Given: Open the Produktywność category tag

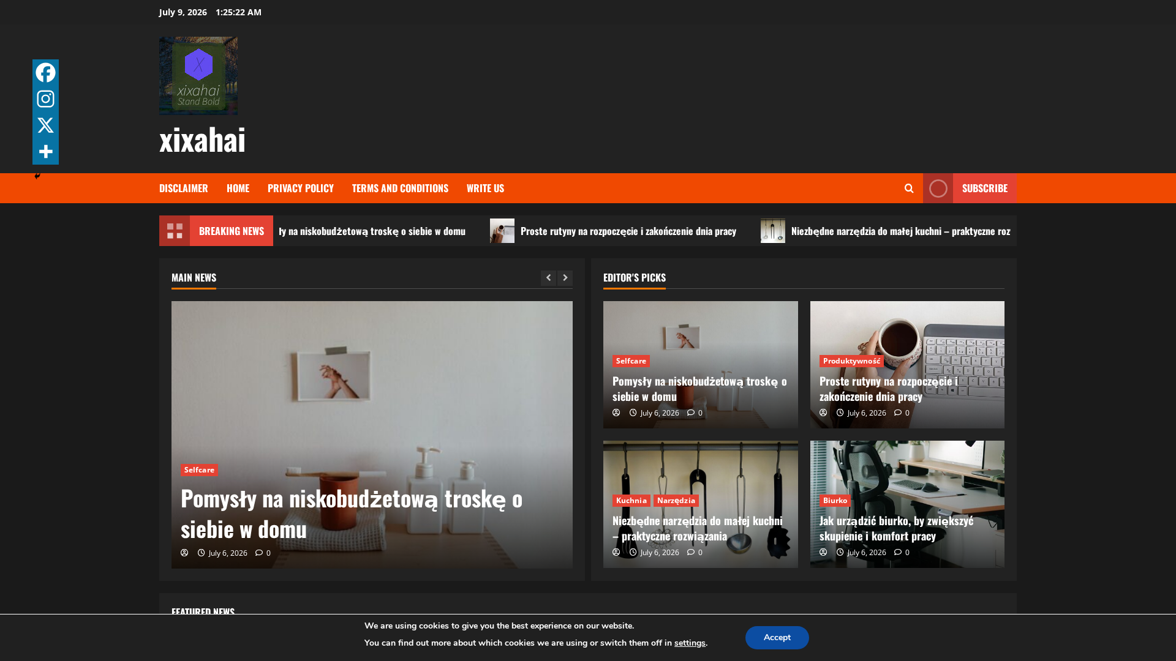Looking at the screenshot, I should coord(851,361).
